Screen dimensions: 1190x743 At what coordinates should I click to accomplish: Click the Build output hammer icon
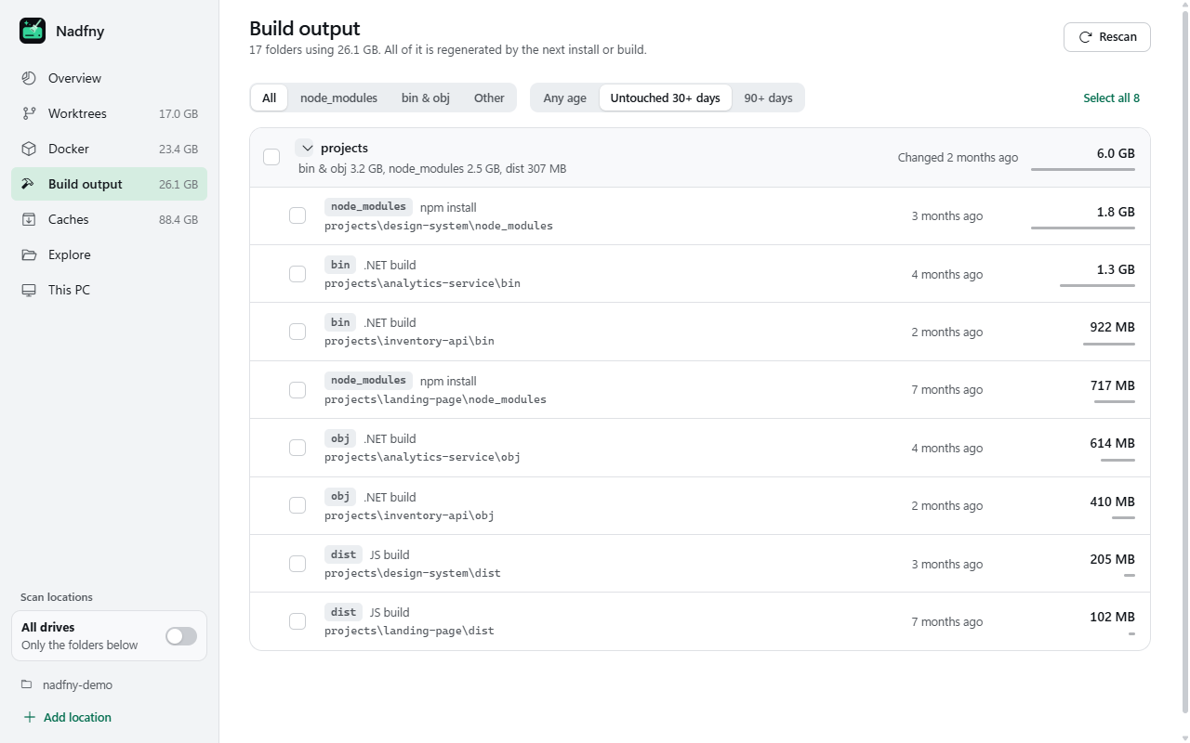coord(29,184)
